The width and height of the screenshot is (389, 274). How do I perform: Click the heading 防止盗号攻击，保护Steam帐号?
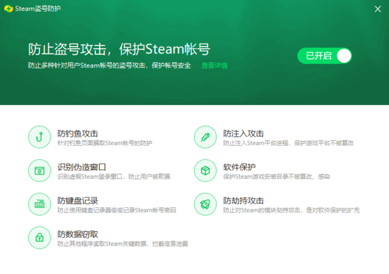119,49
